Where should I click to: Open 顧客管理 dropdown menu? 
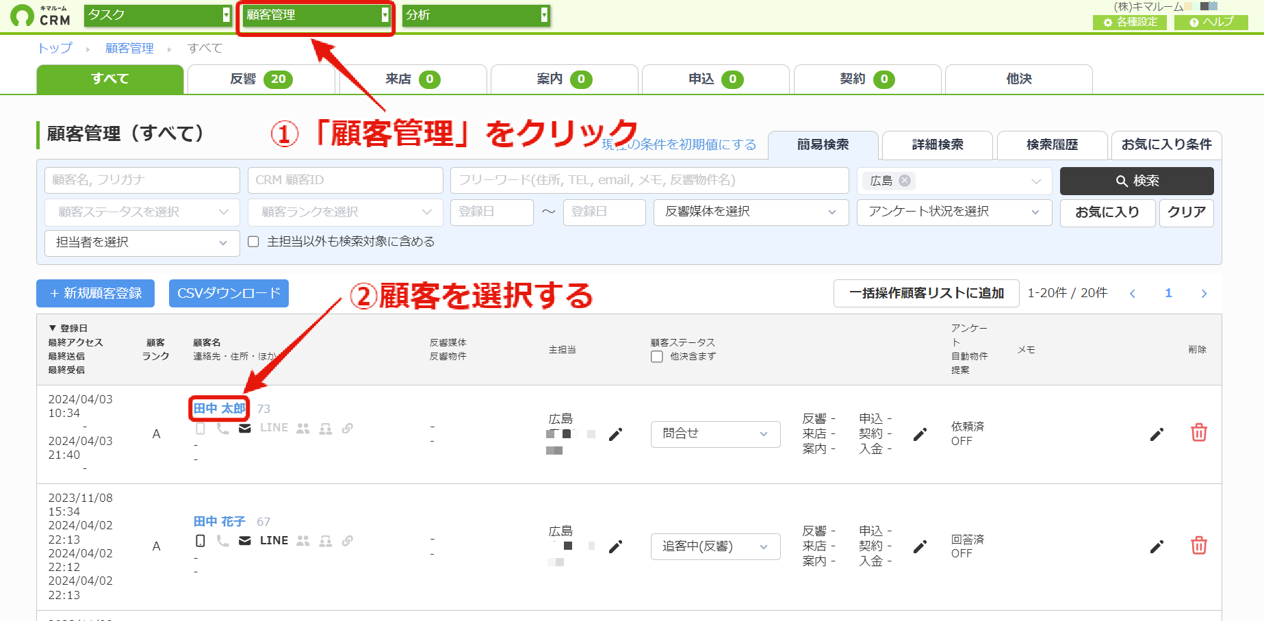317,15
